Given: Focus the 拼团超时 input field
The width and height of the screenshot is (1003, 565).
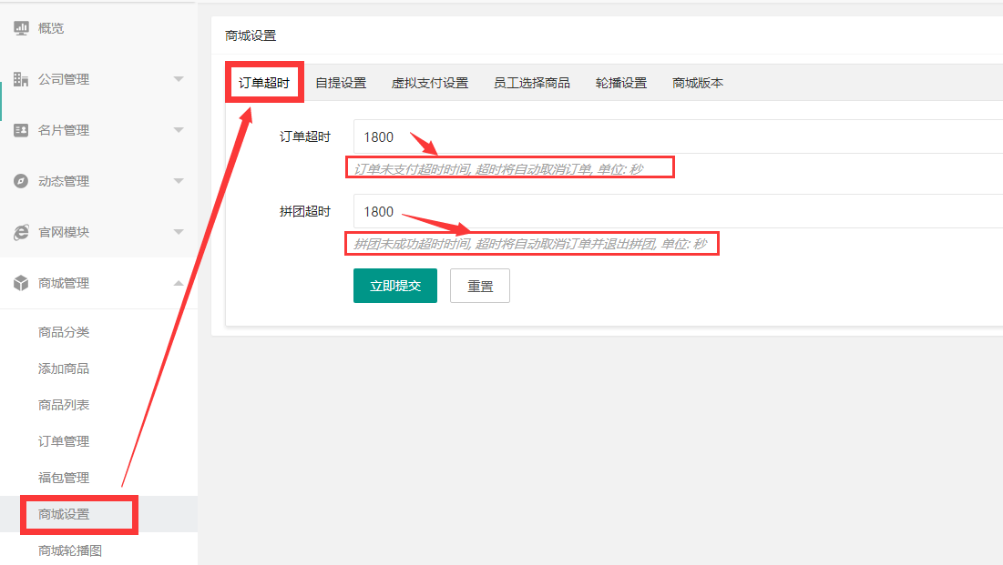Looking at the screenshot, I should 674,212.
